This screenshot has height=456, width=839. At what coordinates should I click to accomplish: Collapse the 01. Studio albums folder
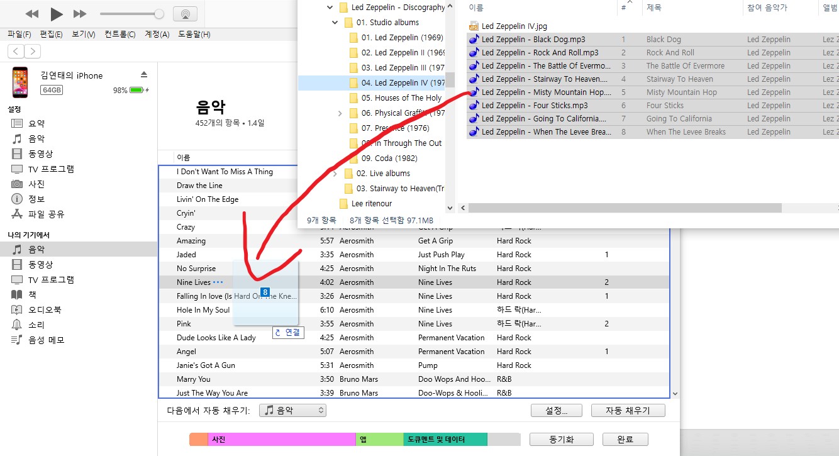[335, 23]
